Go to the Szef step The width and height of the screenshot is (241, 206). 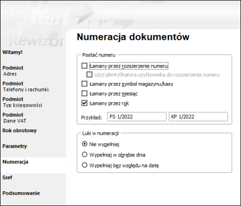(7, 177)
